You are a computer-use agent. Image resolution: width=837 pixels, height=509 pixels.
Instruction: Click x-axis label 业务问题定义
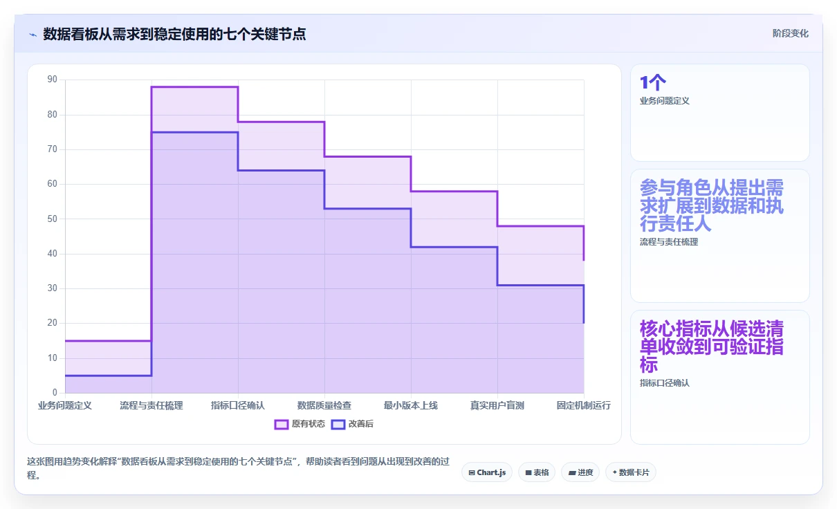pyautogui.click(x=65, y=405)
